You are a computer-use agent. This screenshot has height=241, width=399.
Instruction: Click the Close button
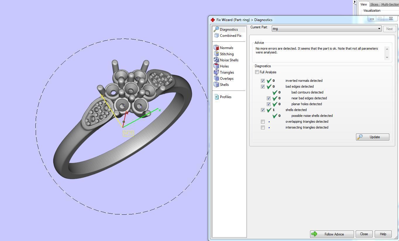pyautogui.click(x=364, y=234)
